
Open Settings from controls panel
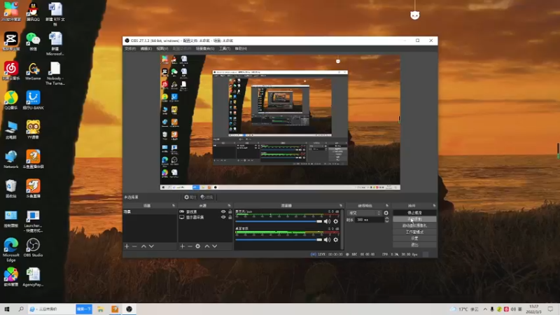click(x=414, y=238)
